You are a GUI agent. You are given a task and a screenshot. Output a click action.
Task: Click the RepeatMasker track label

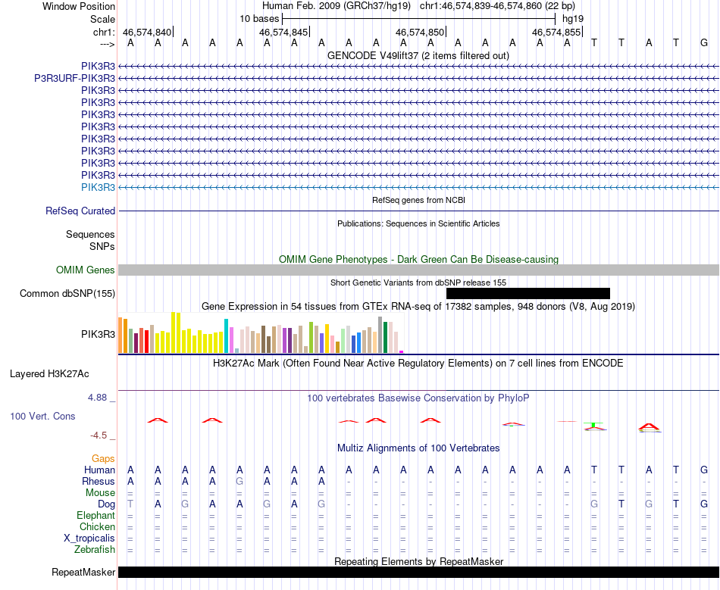83,572
